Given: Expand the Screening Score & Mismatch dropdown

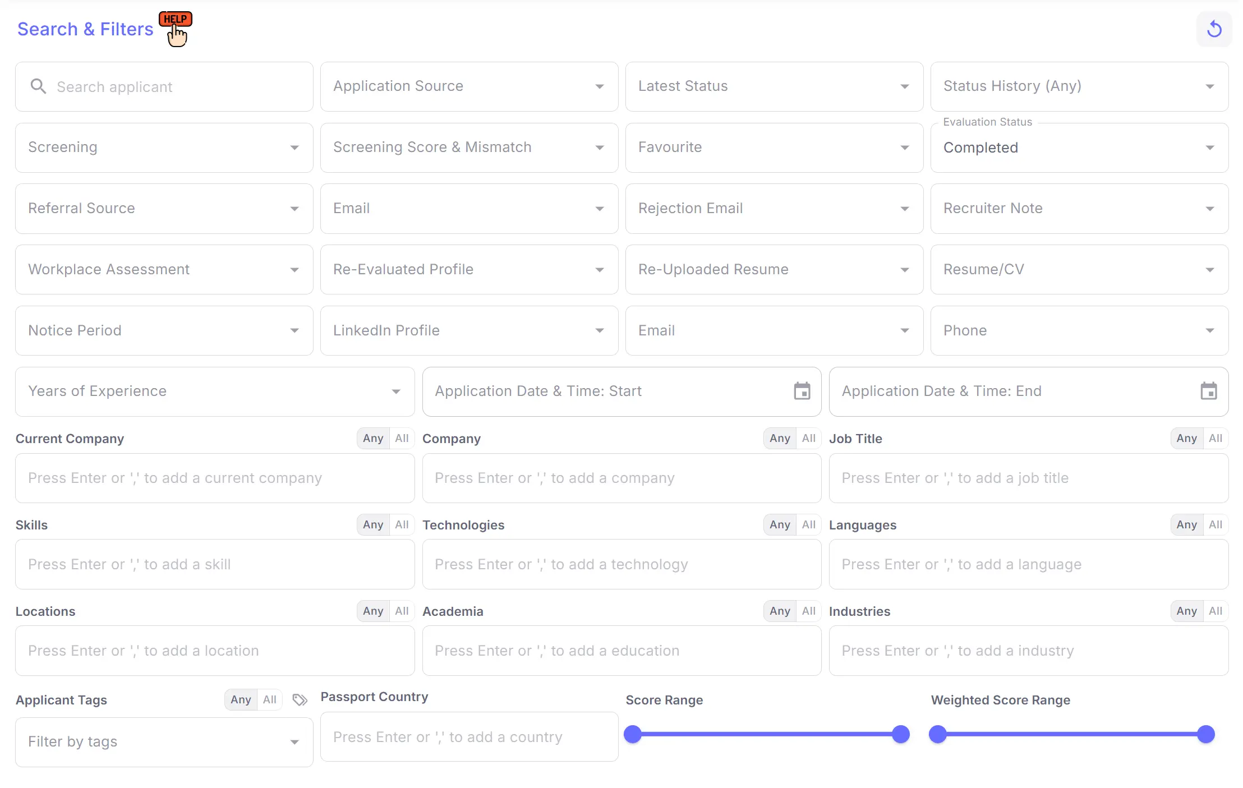Looking at the screenshot, I should [599, 148].
